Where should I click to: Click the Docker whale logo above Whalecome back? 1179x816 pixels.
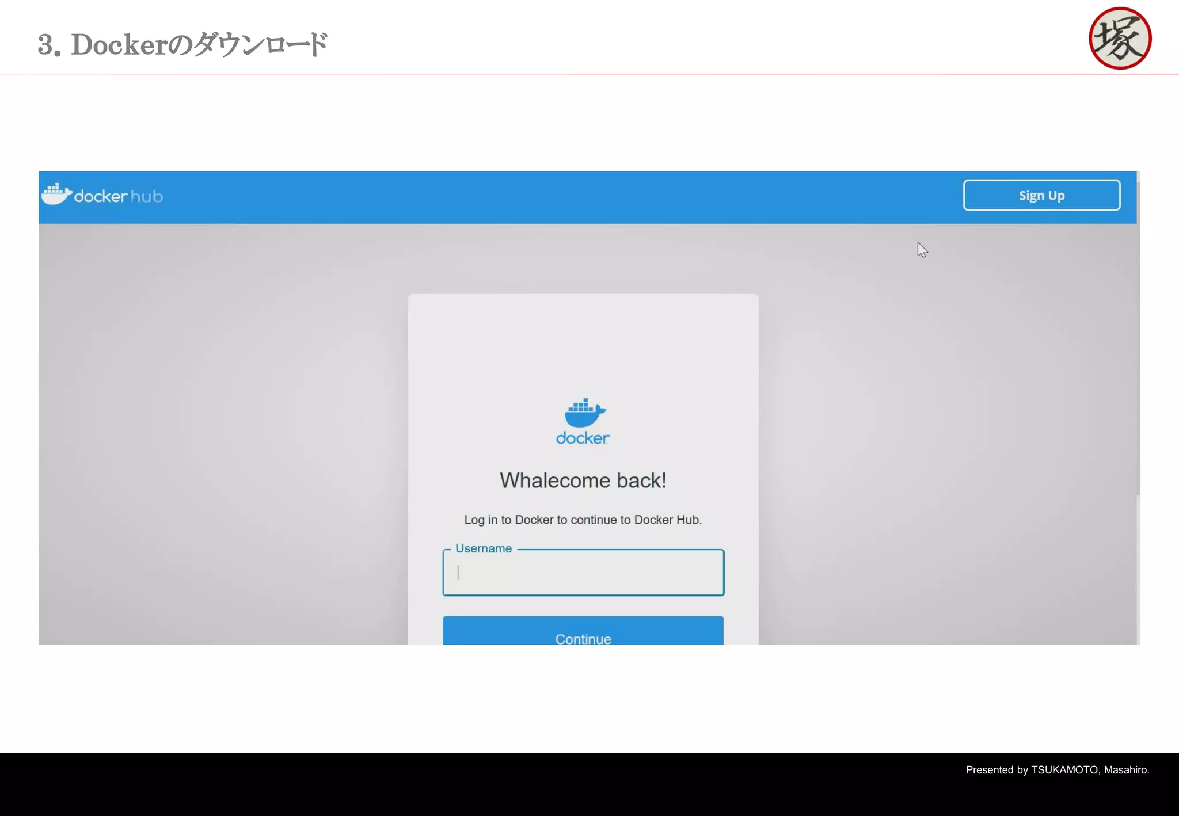583,421
